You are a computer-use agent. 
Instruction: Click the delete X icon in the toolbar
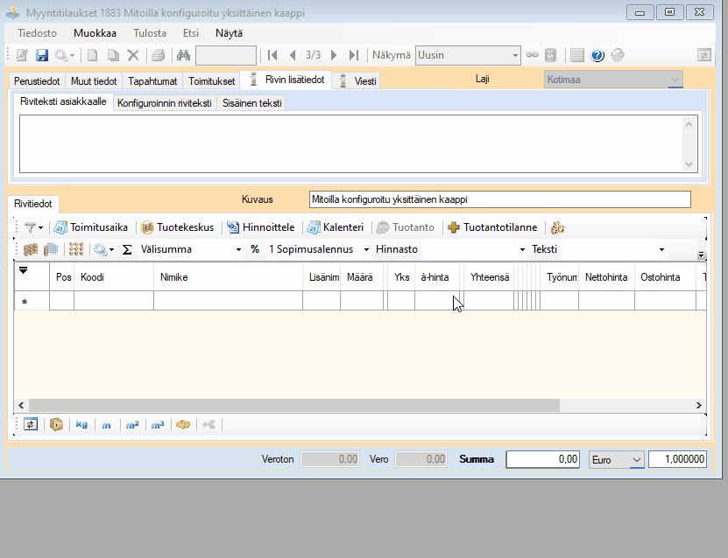[x=133, y=56]
